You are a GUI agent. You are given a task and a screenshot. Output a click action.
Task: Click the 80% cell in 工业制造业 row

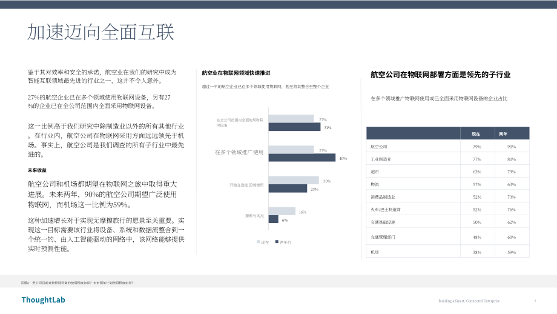point(512,159)
